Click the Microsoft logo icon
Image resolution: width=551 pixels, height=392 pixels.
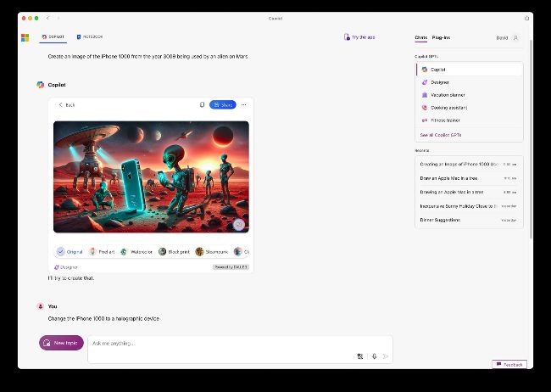25,37
